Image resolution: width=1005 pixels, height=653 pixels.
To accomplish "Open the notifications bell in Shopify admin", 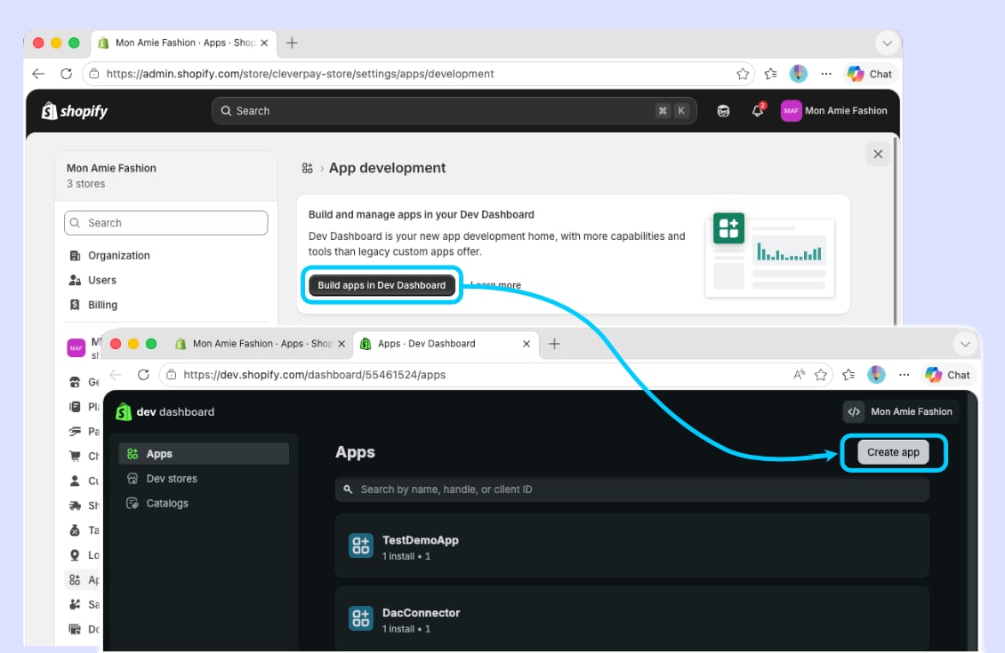I will [x=758, y=111].
